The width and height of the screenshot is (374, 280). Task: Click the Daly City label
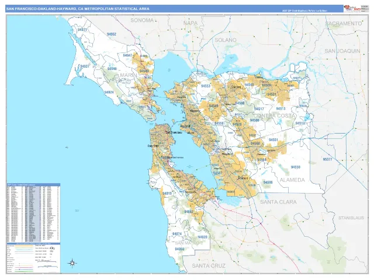153,145
